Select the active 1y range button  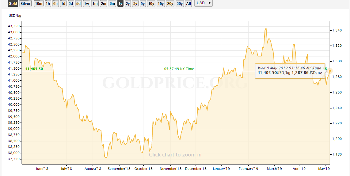pos(120,4)
